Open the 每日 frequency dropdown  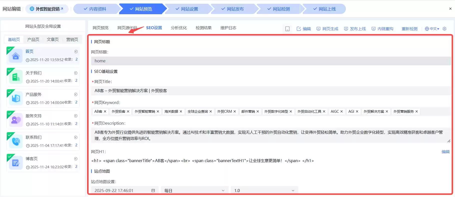[194, 191]
